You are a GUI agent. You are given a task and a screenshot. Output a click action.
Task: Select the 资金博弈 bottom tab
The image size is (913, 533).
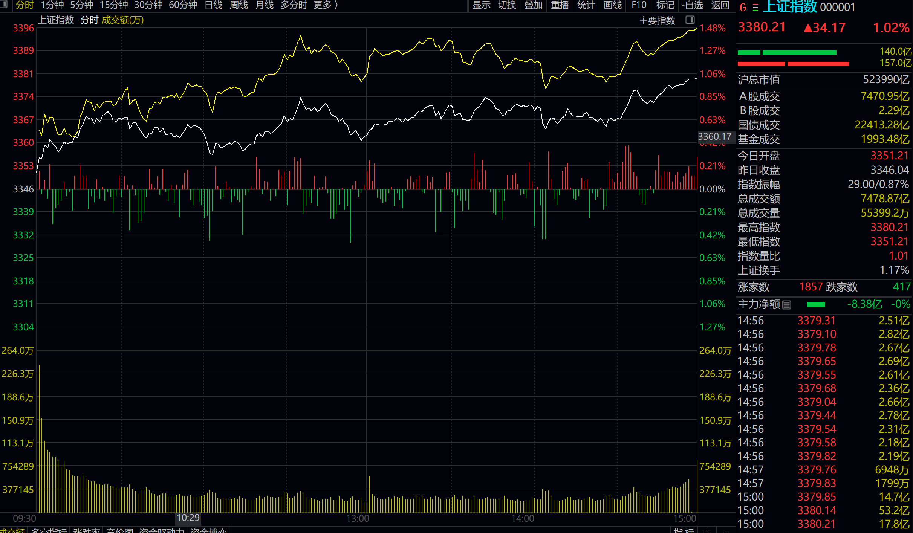click(208, 530)
